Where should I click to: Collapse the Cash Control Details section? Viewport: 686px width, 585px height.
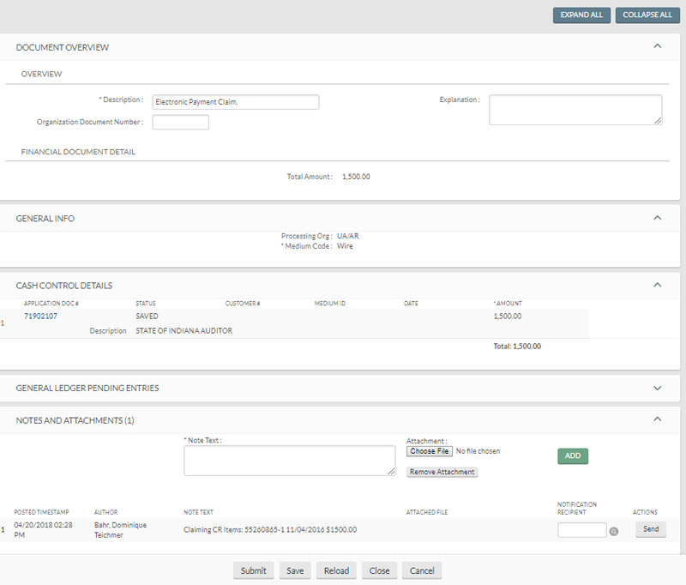pos(657,285)
